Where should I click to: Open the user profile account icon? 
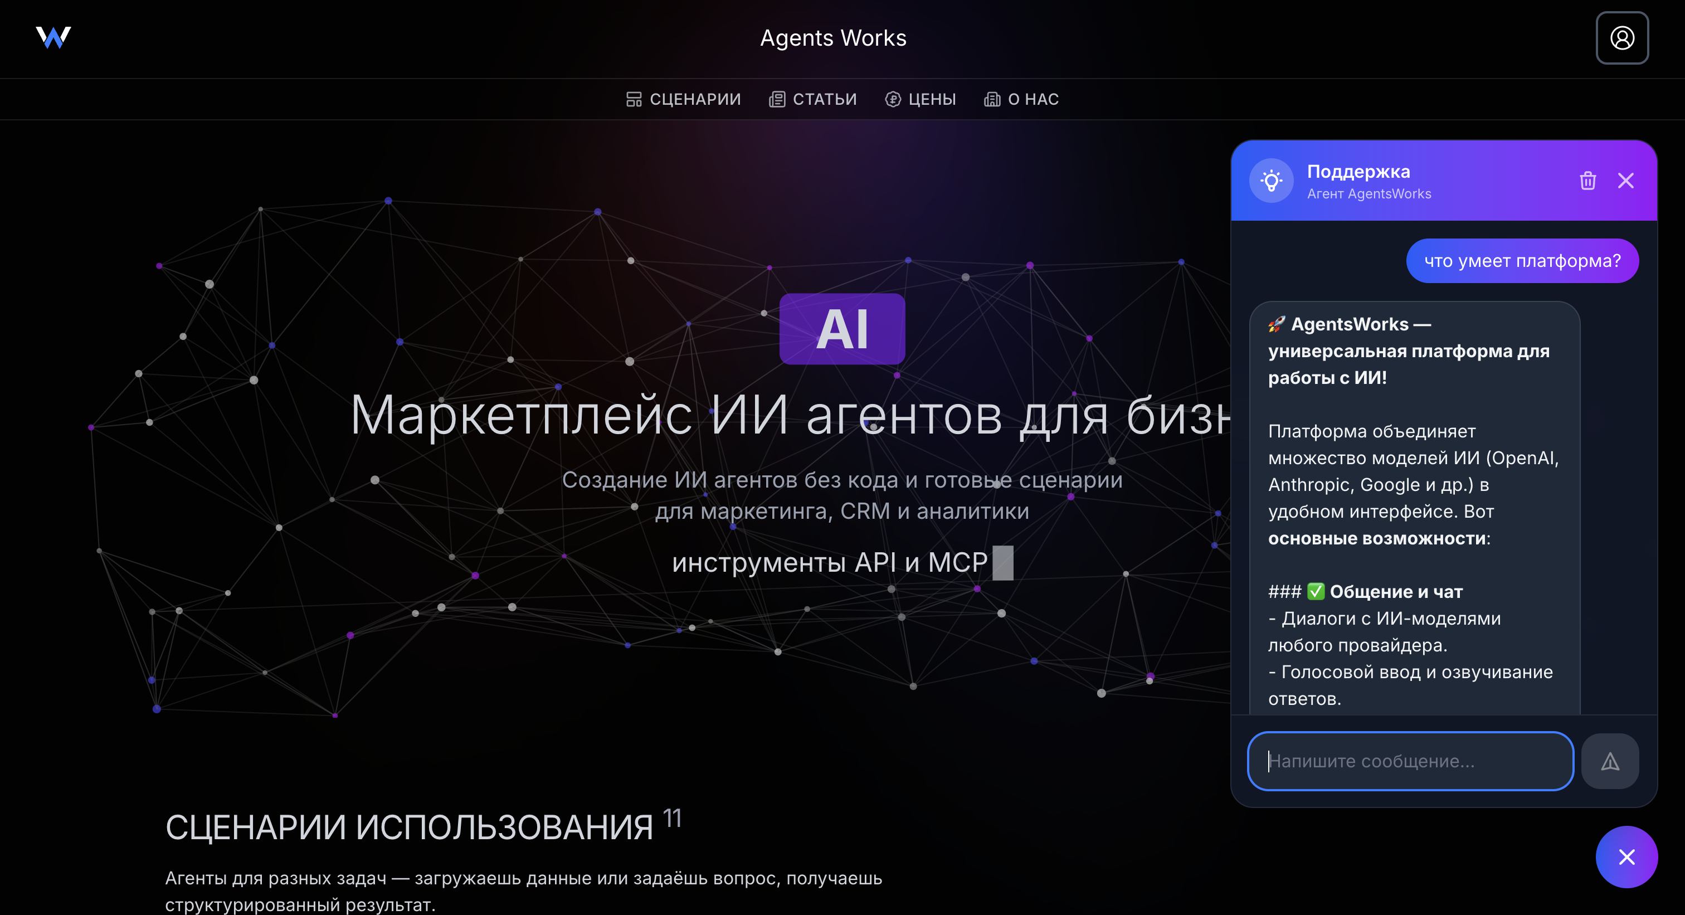(1621, 38)
